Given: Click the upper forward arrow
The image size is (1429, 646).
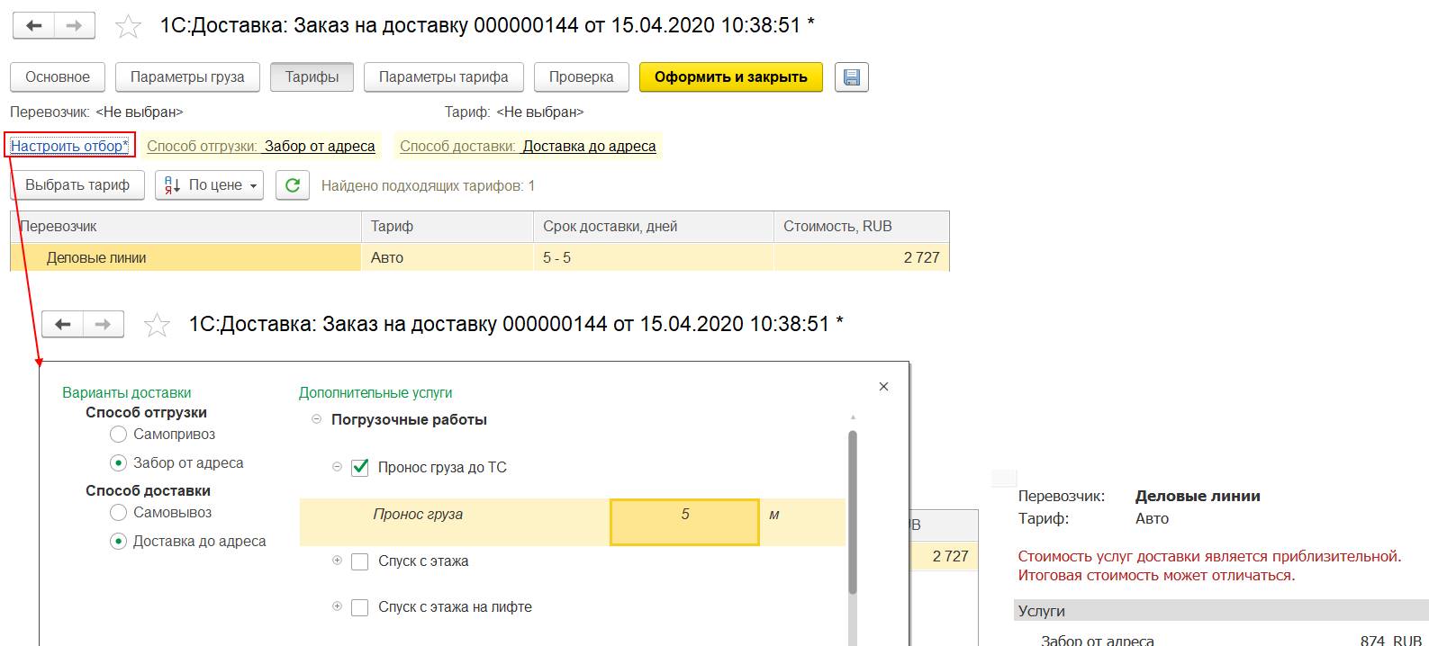Looking at the screenshot, I should click(x=75, y=26).
